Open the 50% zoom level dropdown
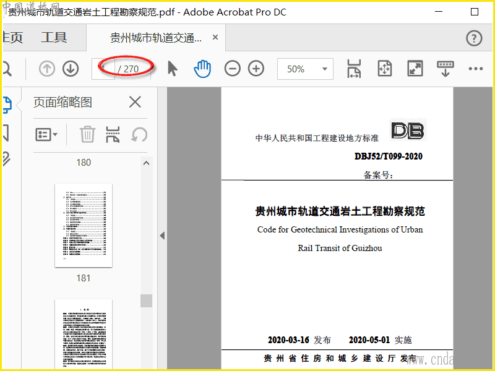This screenshot has height=371, width=495. click(x=305, y=69)
